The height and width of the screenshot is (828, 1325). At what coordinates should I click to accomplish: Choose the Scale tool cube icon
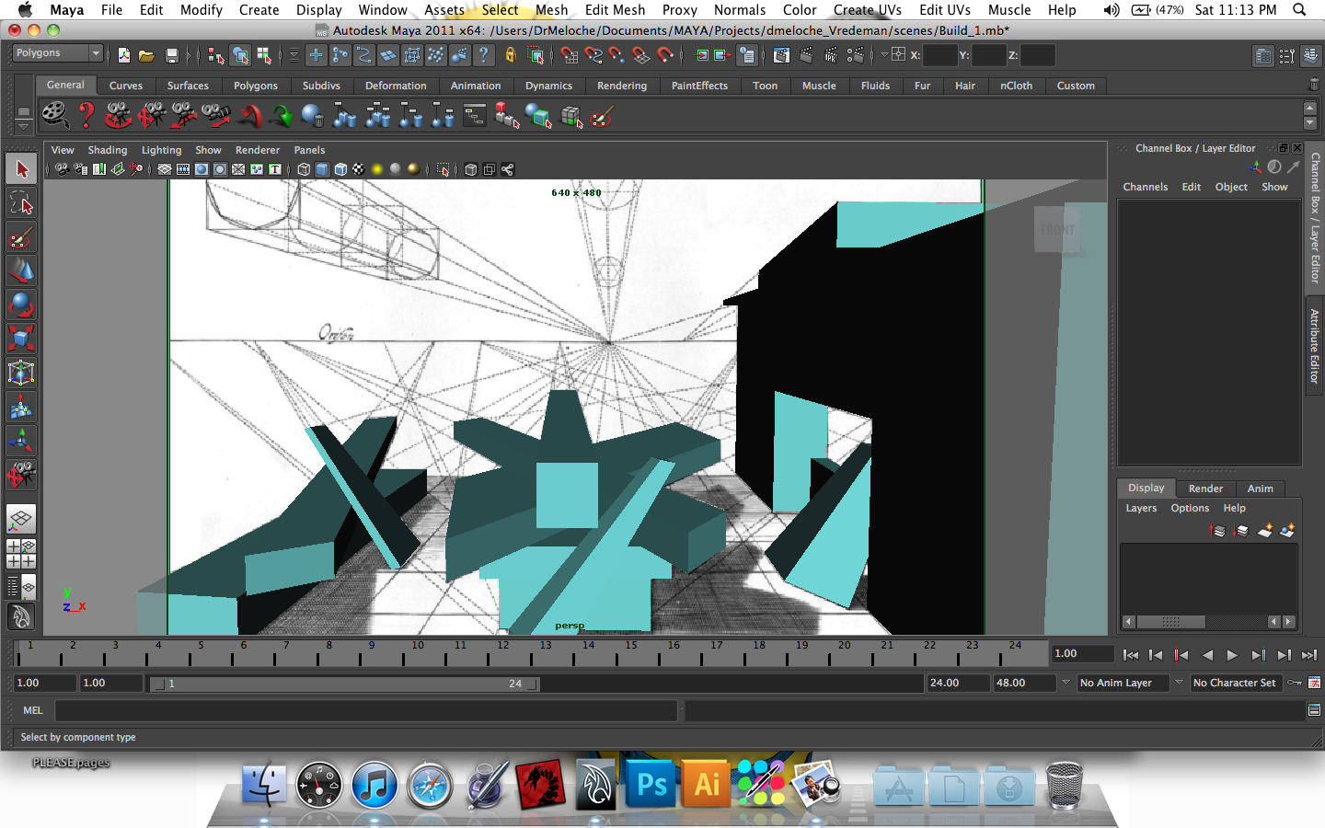click(21, 338)
